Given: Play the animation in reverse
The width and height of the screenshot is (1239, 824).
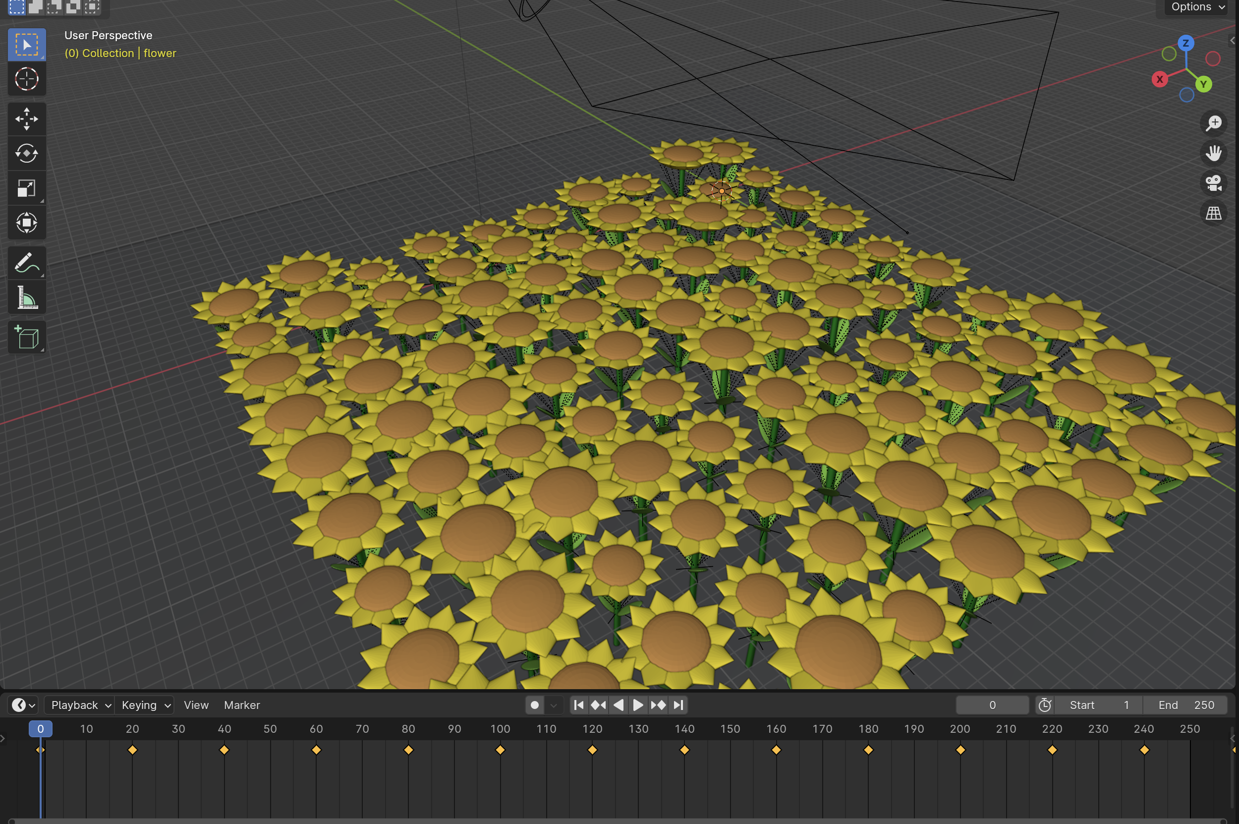Looking at the screenshot, I should coord(618,705).
